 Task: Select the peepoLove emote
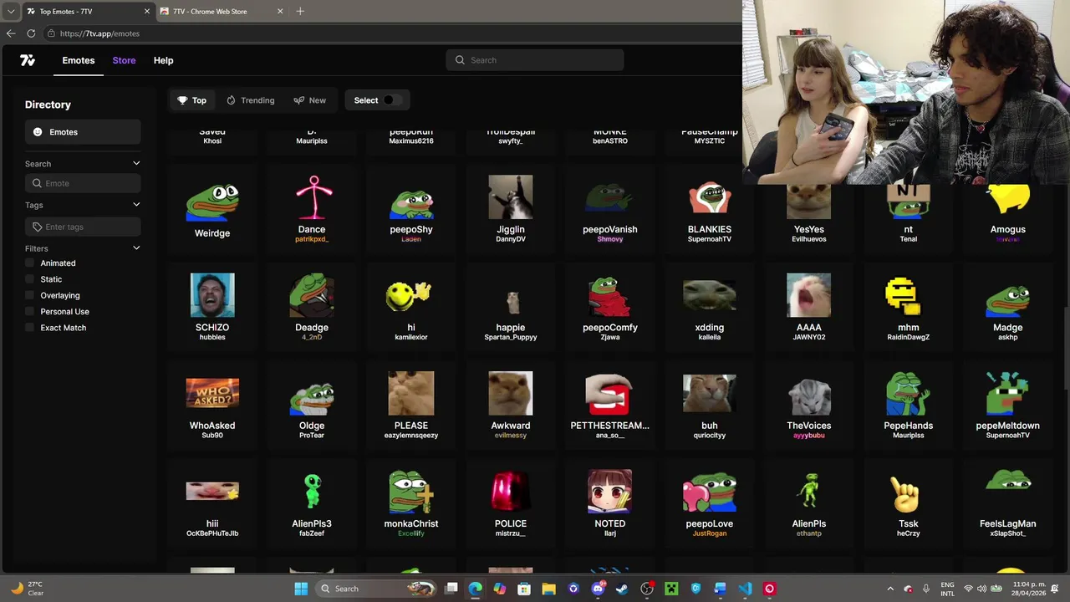pos(710,504)
